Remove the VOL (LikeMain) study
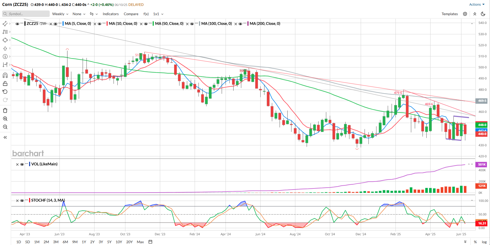This screenshot has height=245, width=490. [17, 164]
